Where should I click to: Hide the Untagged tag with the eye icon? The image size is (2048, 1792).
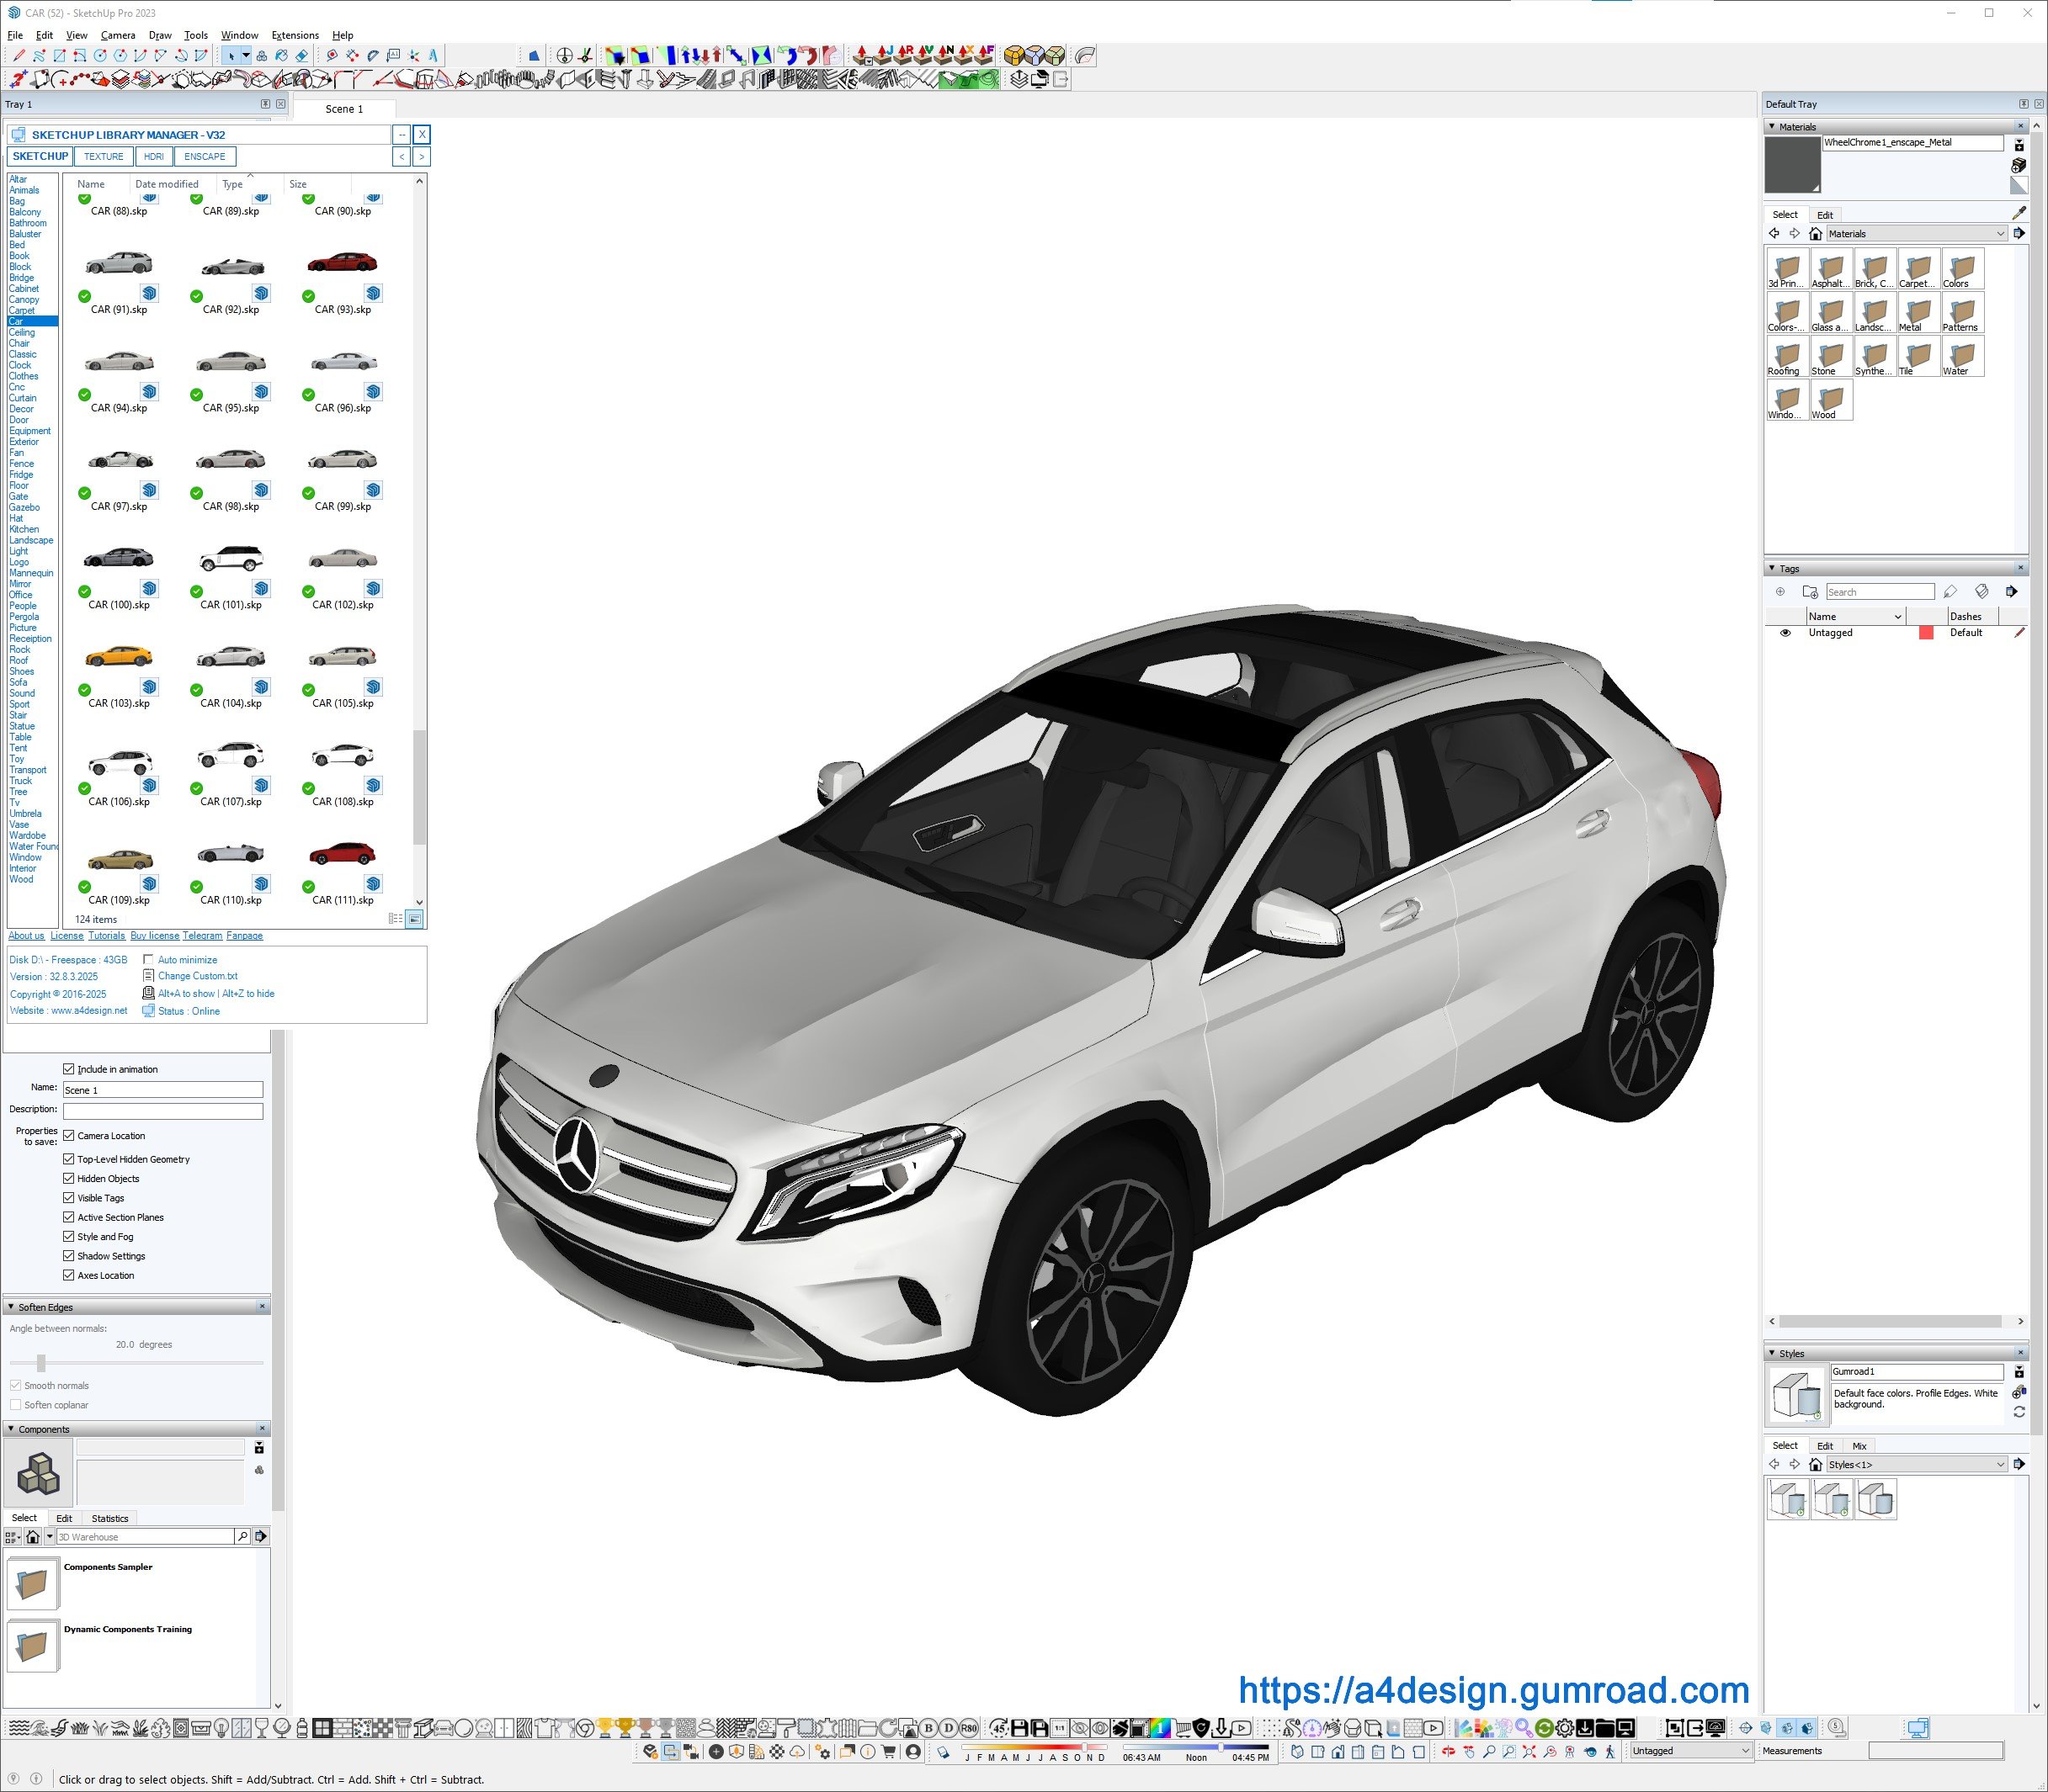click(x=1785, y=633)
